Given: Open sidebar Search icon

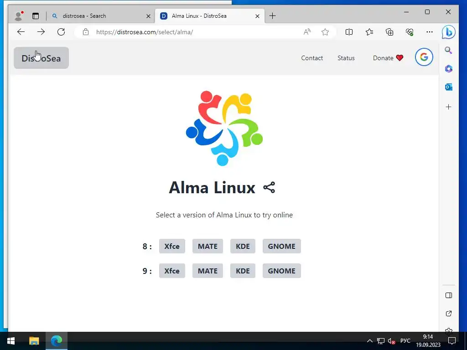Looking at the screenshot, I should [x=449, y=50].
